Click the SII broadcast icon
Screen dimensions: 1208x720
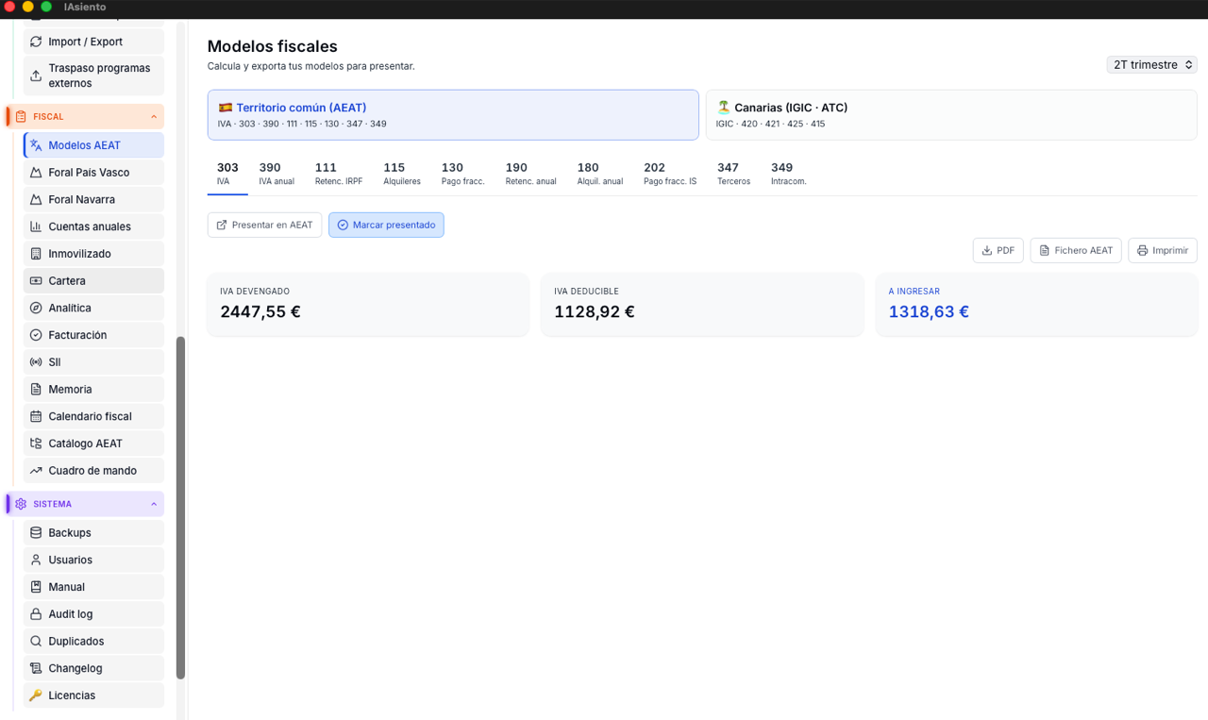[36, 362]
